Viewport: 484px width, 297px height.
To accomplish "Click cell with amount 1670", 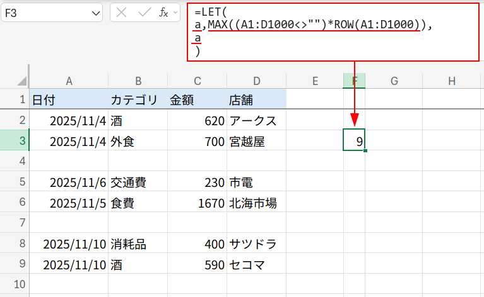I will [x=198, y=202].
